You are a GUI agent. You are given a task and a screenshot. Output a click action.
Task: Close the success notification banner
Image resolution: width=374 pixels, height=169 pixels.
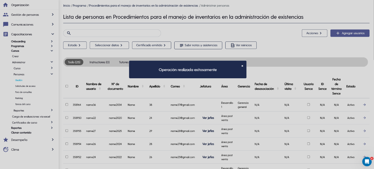point(242,66)
